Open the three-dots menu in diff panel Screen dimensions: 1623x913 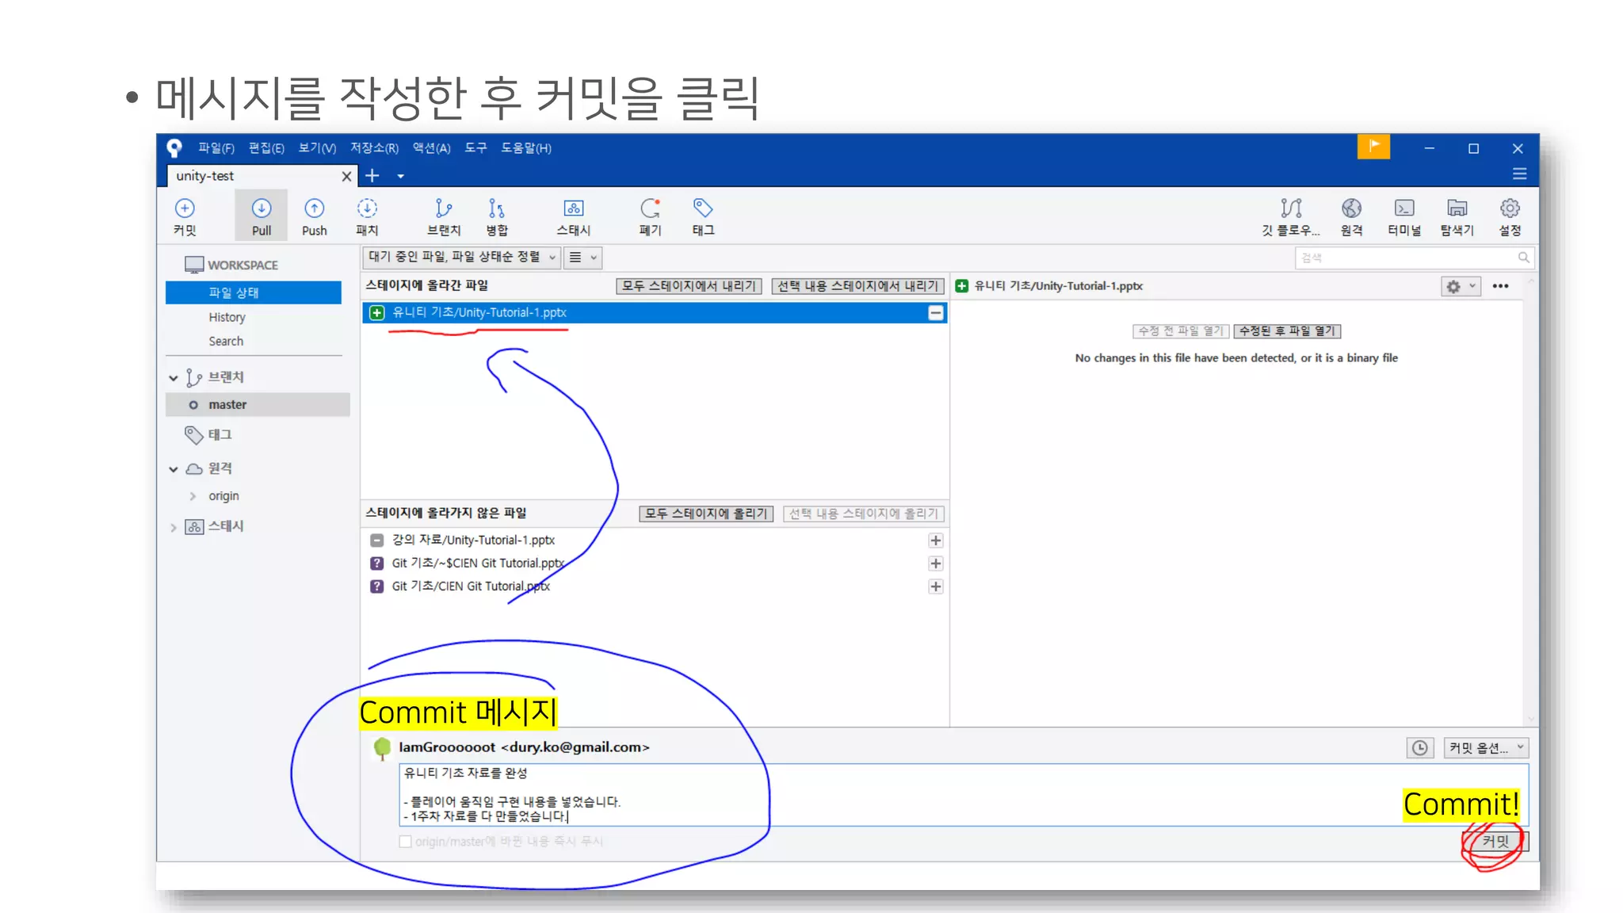click(1500, 286)
